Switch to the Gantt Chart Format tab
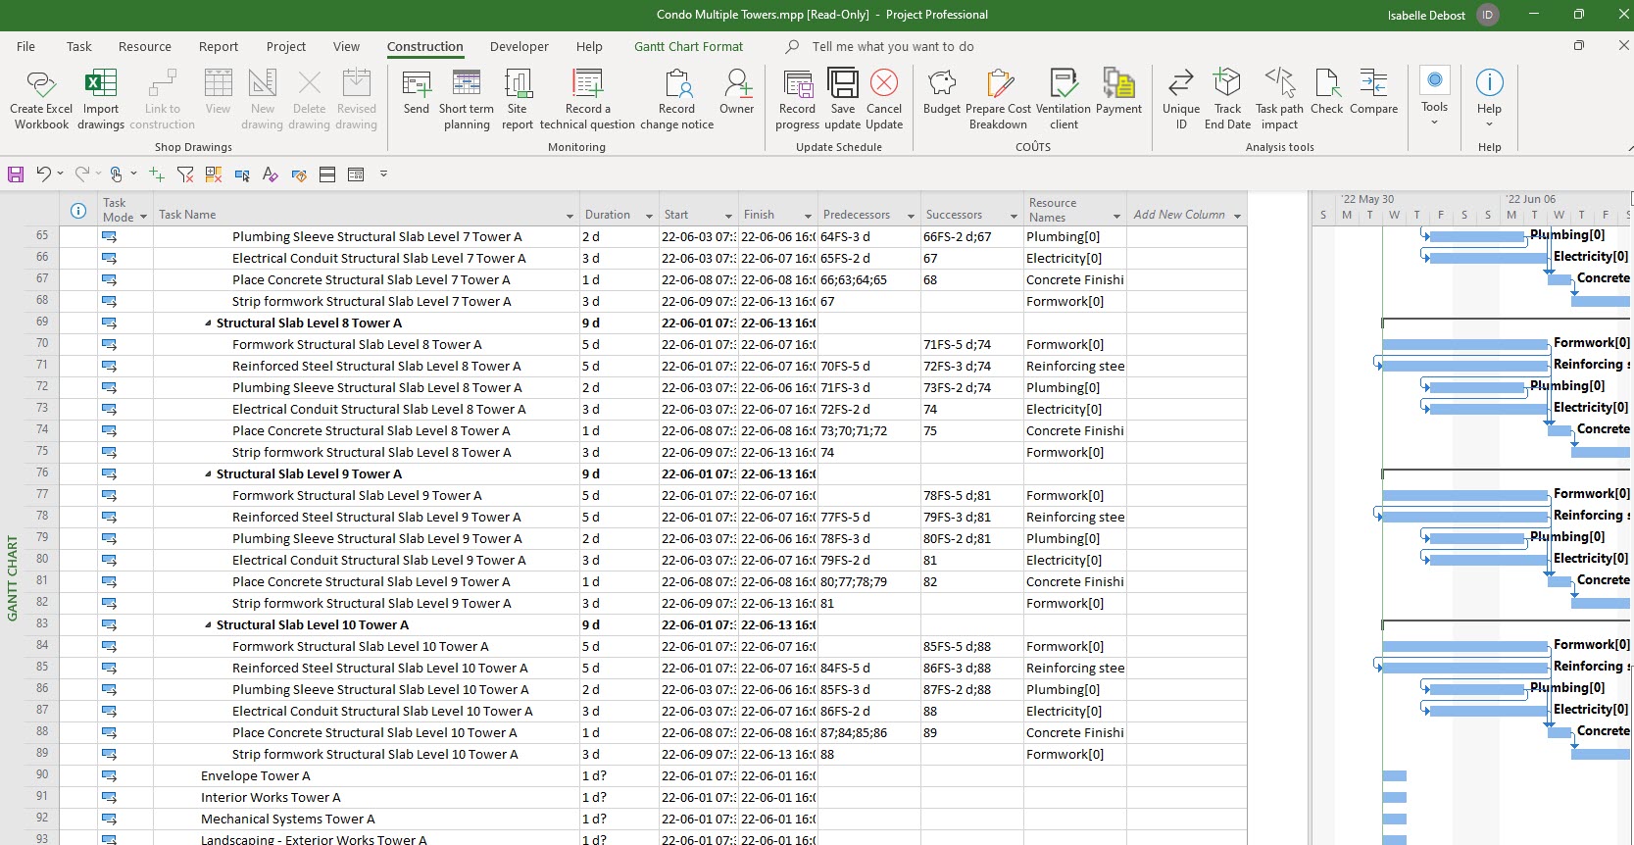Viewport: 1634px width, 845px height. (688, 46)
